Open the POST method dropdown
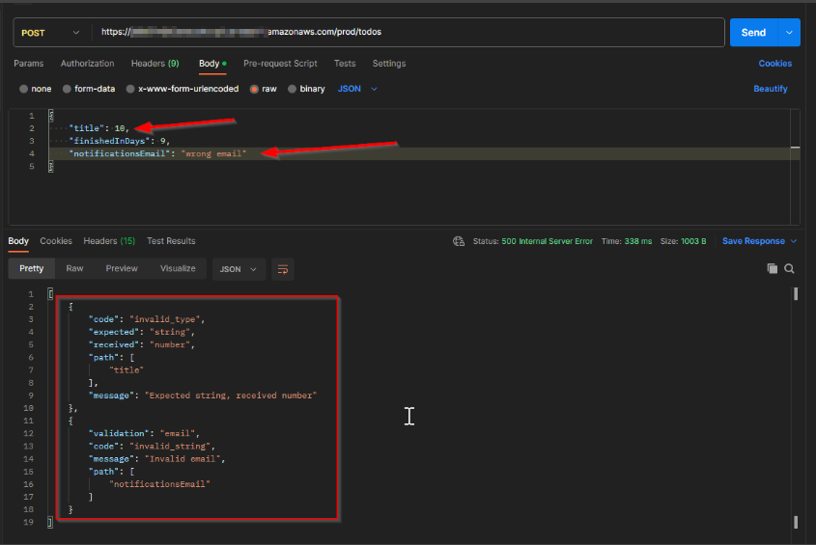Screen dimensions: 816x545 [x=50, y=32]
